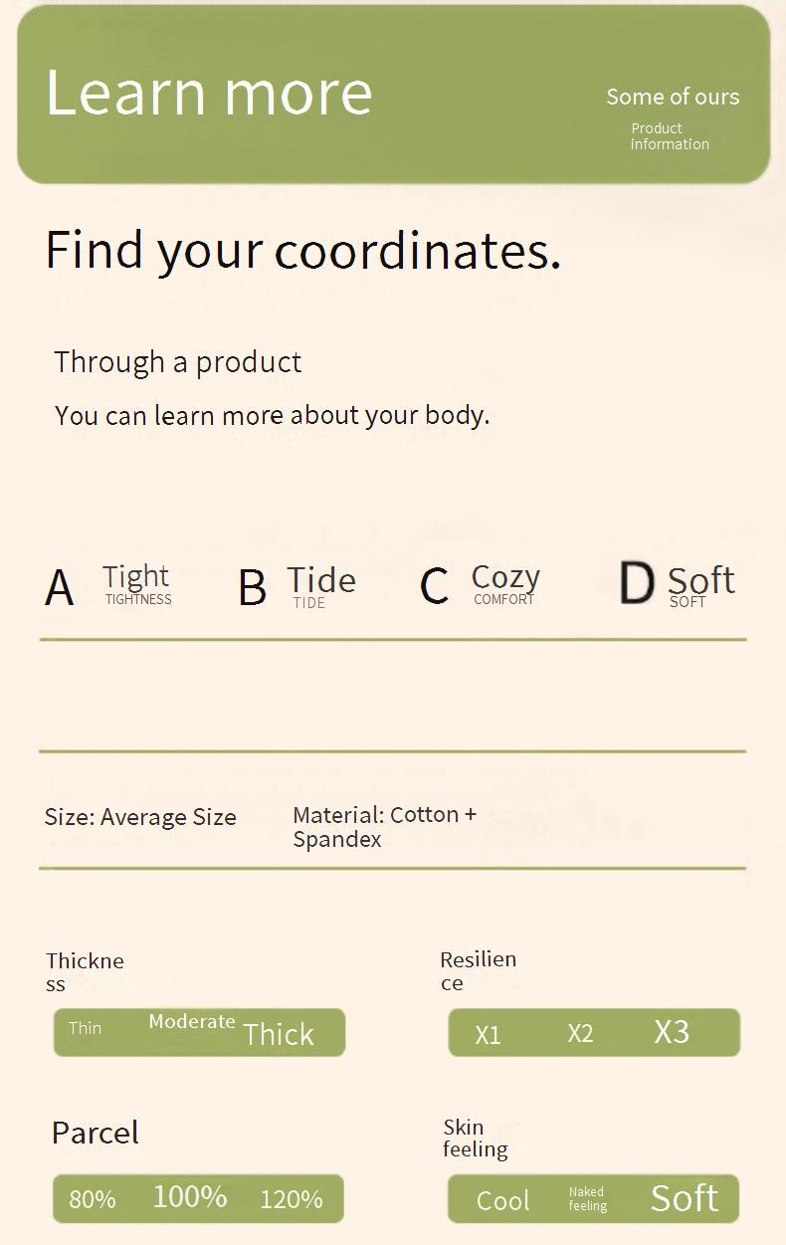The image size is (786, 1245).
Task: Pick the 120% parcel option
Action: coord(292,1200)
